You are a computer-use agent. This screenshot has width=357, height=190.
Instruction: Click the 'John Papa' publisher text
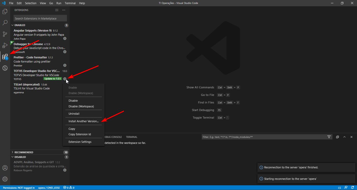pyautogui.click(x=20, y=39)
